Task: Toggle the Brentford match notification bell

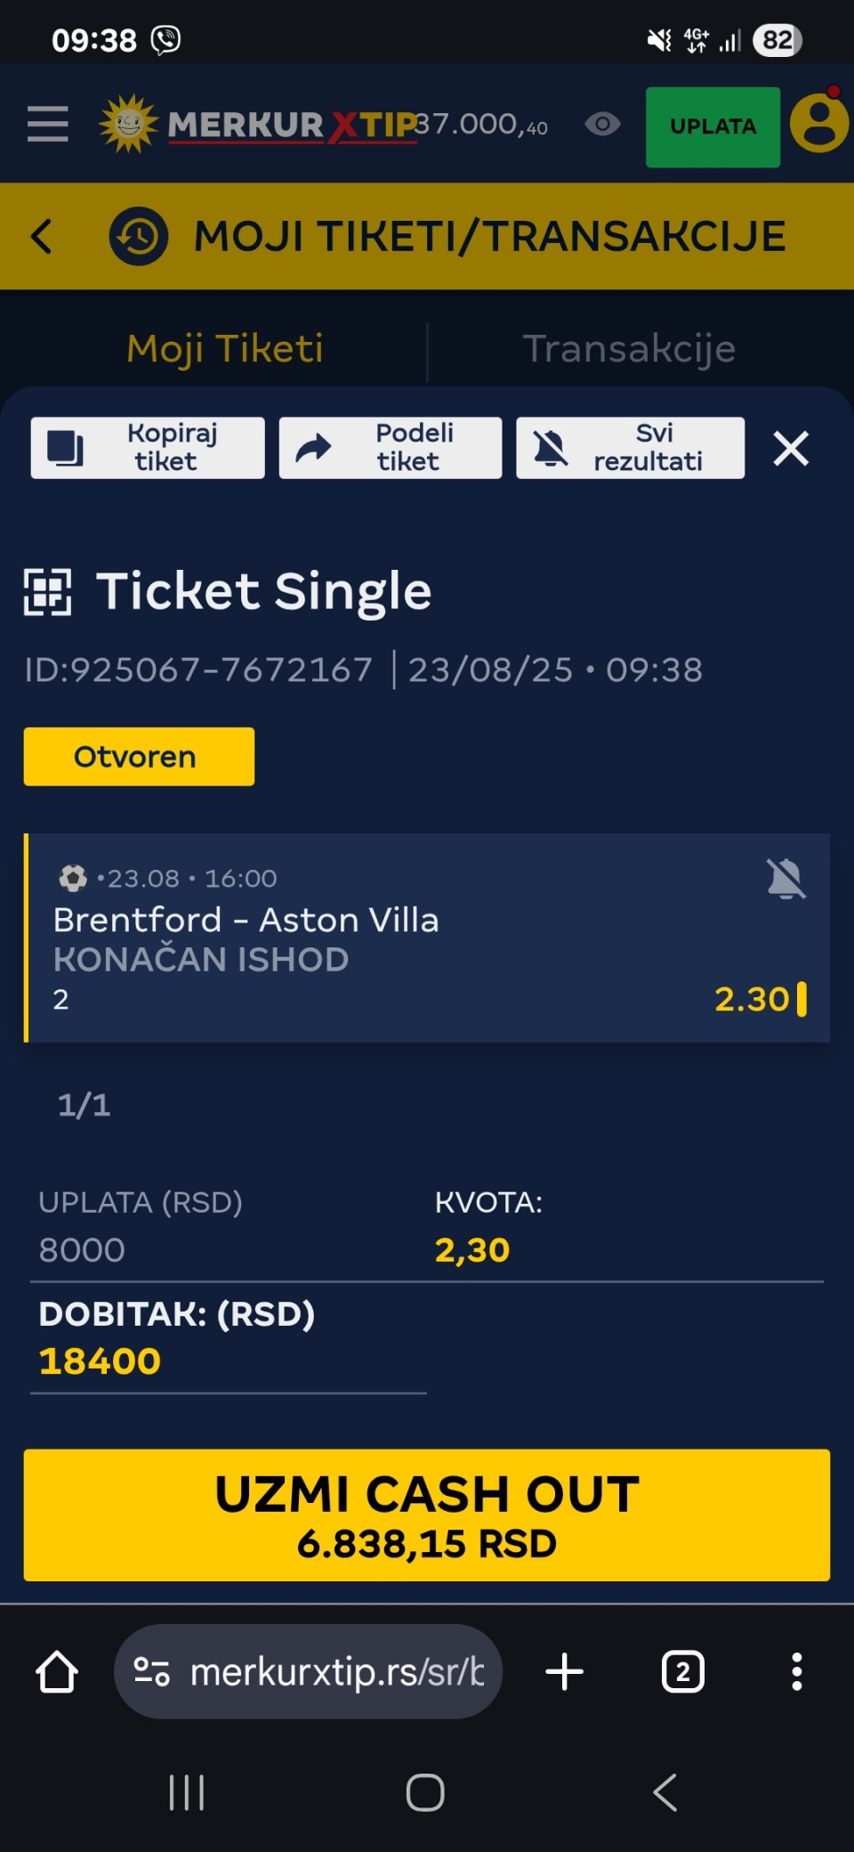Action: 786,879
